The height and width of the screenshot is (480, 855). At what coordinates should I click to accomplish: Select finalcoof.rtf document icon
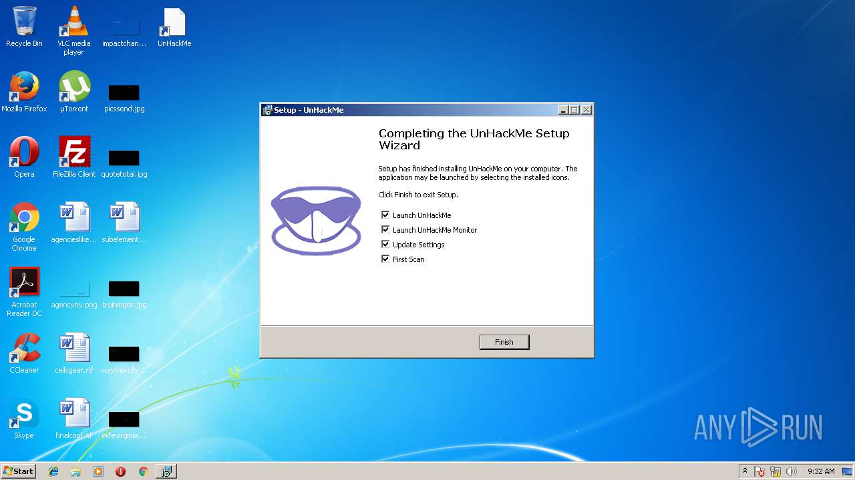click(73, 419)
